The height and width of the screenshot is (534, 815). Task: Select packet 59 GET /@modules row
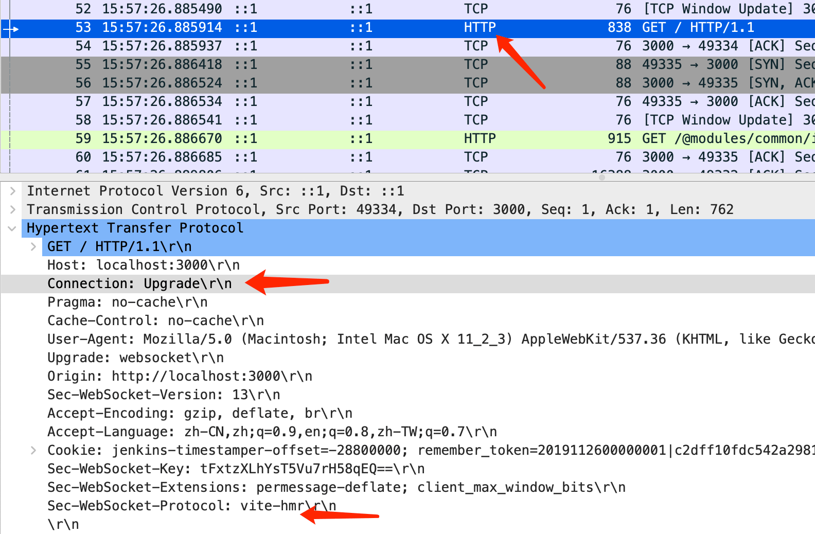click(x=407, y=139)
